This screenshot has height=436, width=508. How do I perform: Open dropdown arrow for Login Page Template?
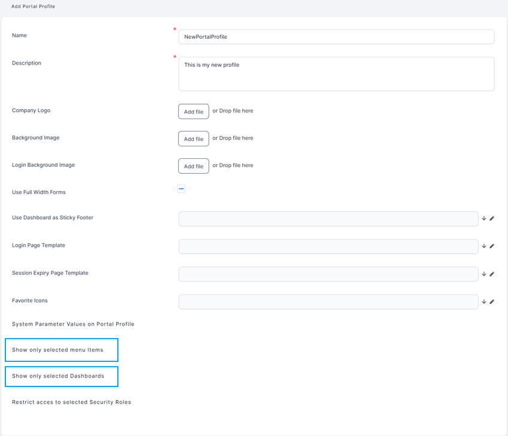484,246
